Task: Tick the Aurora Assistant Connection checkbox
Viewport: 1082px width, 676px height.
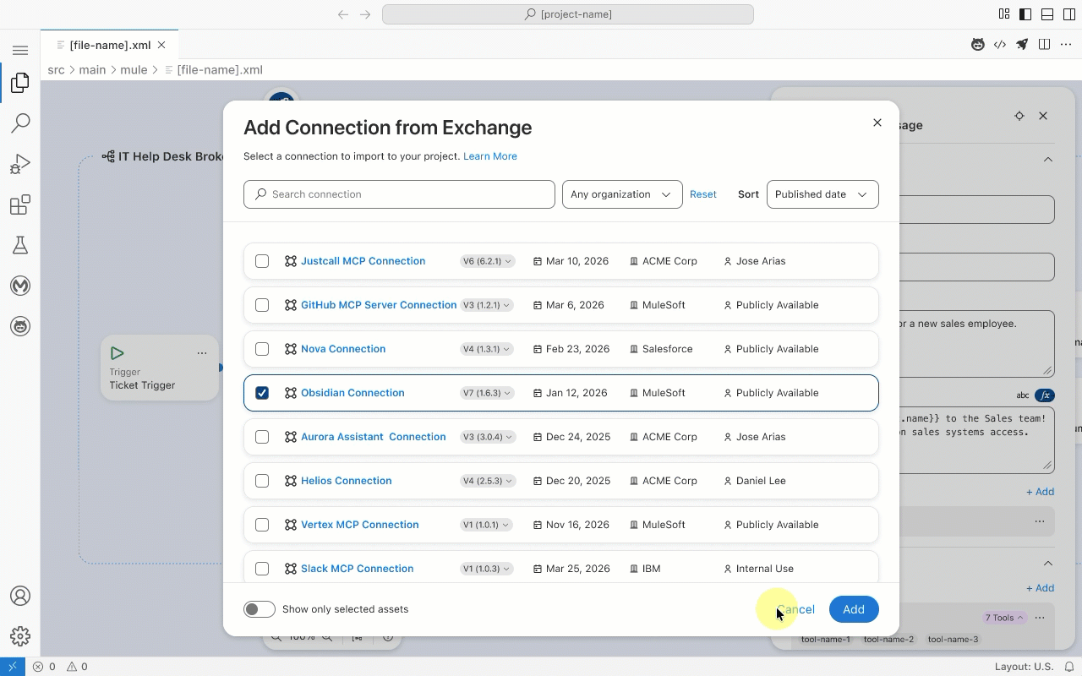Action: point(262,437)
